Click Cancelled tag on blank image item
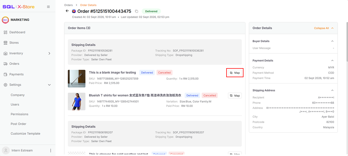 click(x=164, y=73)
